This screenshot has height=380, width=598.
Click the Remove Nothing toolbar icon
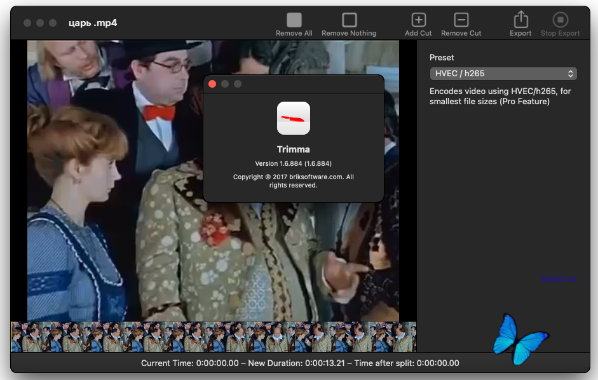click(x=349, y=20)
